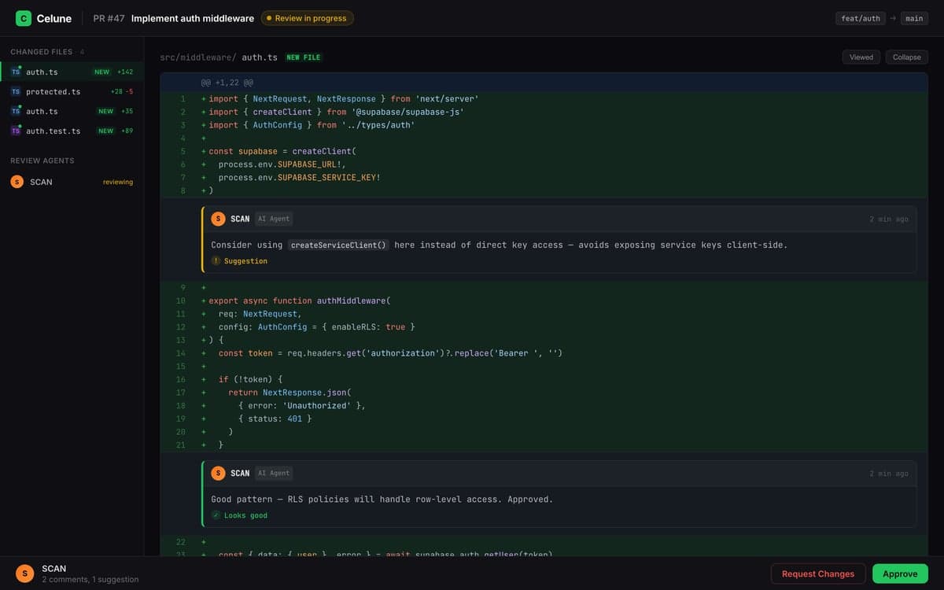Viewport: 944px width, 590px height.
Task: Click the TS icon beside auth.test.ts
Action: coord(15,131)
